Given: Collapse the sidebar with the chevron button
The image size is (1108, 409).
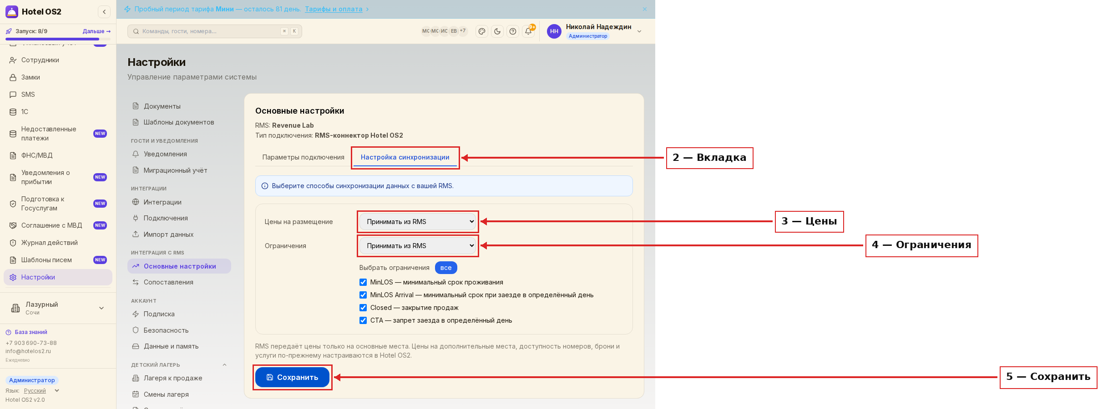Looking at the screenshot, I should [104, 12].
